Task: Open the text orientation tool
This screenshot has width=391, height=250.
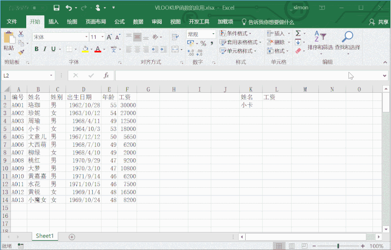Action: point(155,37)
